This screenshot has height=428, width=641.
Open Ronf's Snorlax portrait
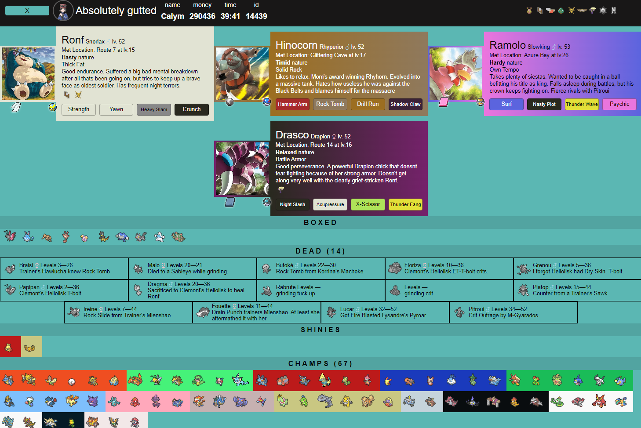tap(28, 74)
